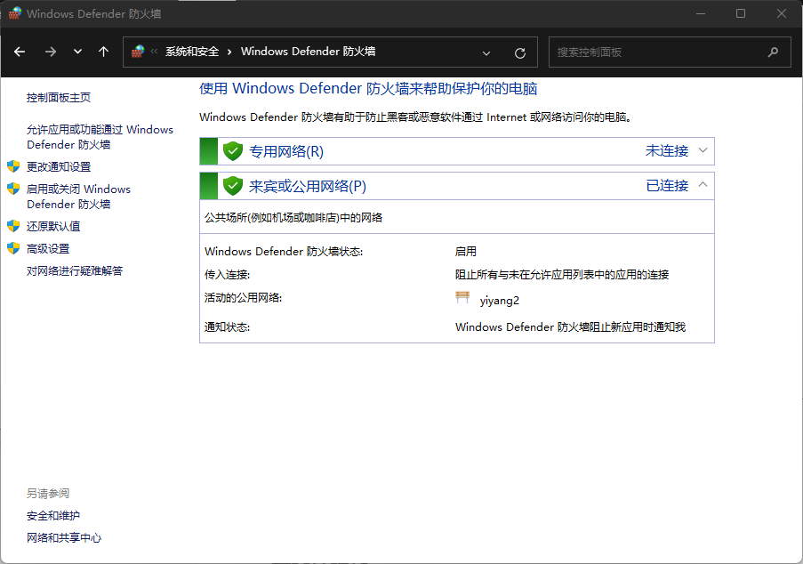Open 控制面板主页 link
This screenshot has height=564, width=803.
[x=59, y=97]
